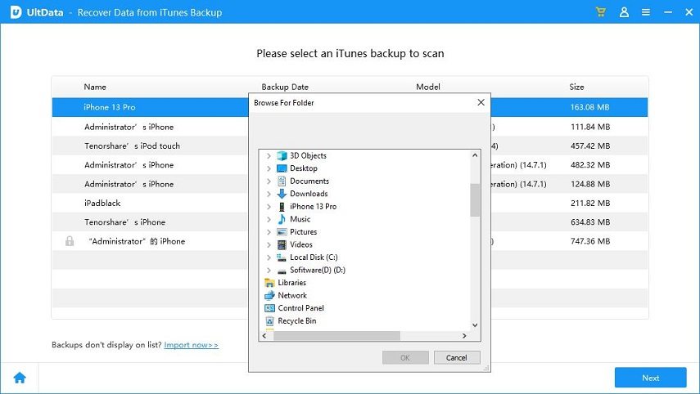This screenshot has height=394, width=700.
Task: Select the Libraries label in tree
Action: pos(292,283)
